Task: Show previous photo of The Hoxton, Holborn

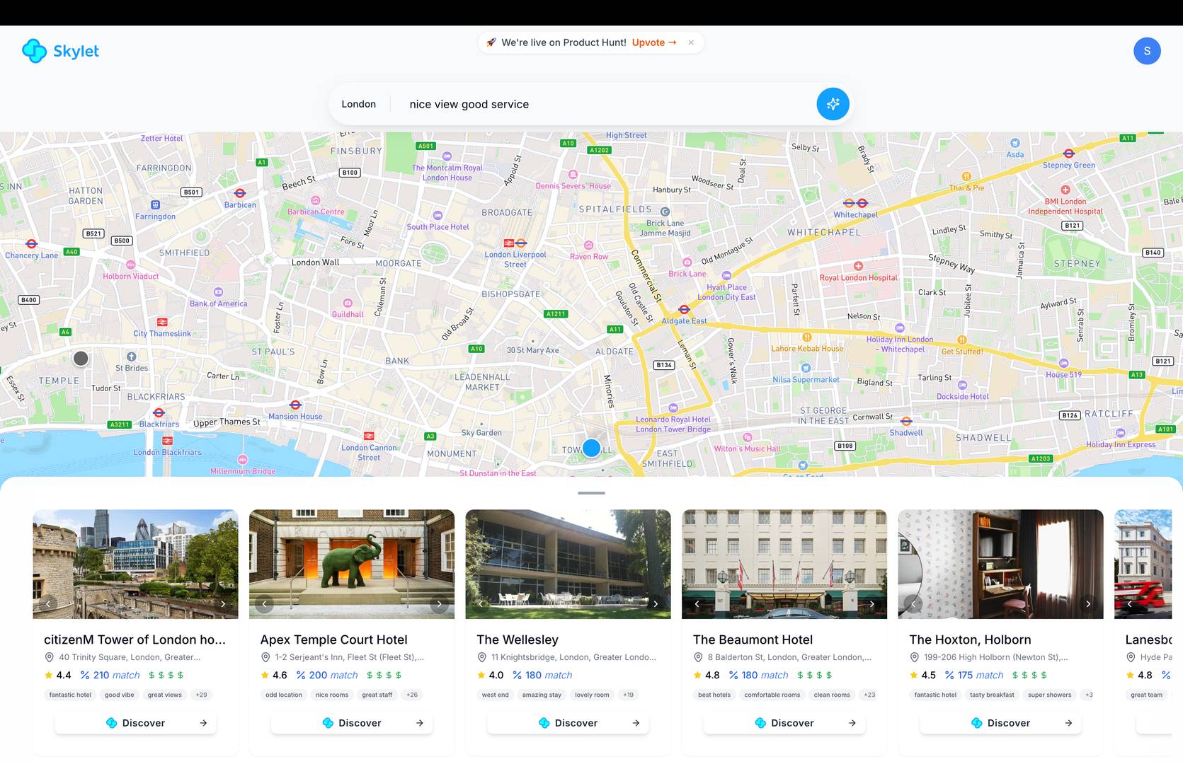Action: [x=913, y=604]
